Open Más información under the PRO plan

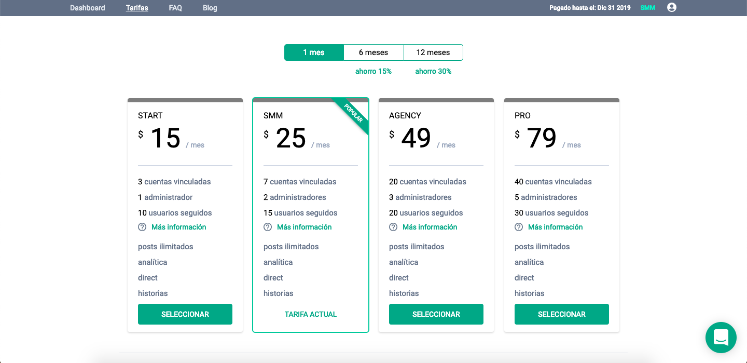tap(556, 227)
